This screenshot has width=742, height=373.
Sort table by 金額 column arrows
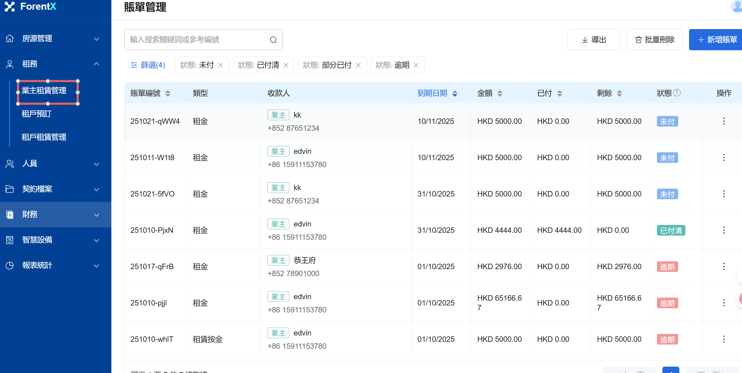point(500,93)
